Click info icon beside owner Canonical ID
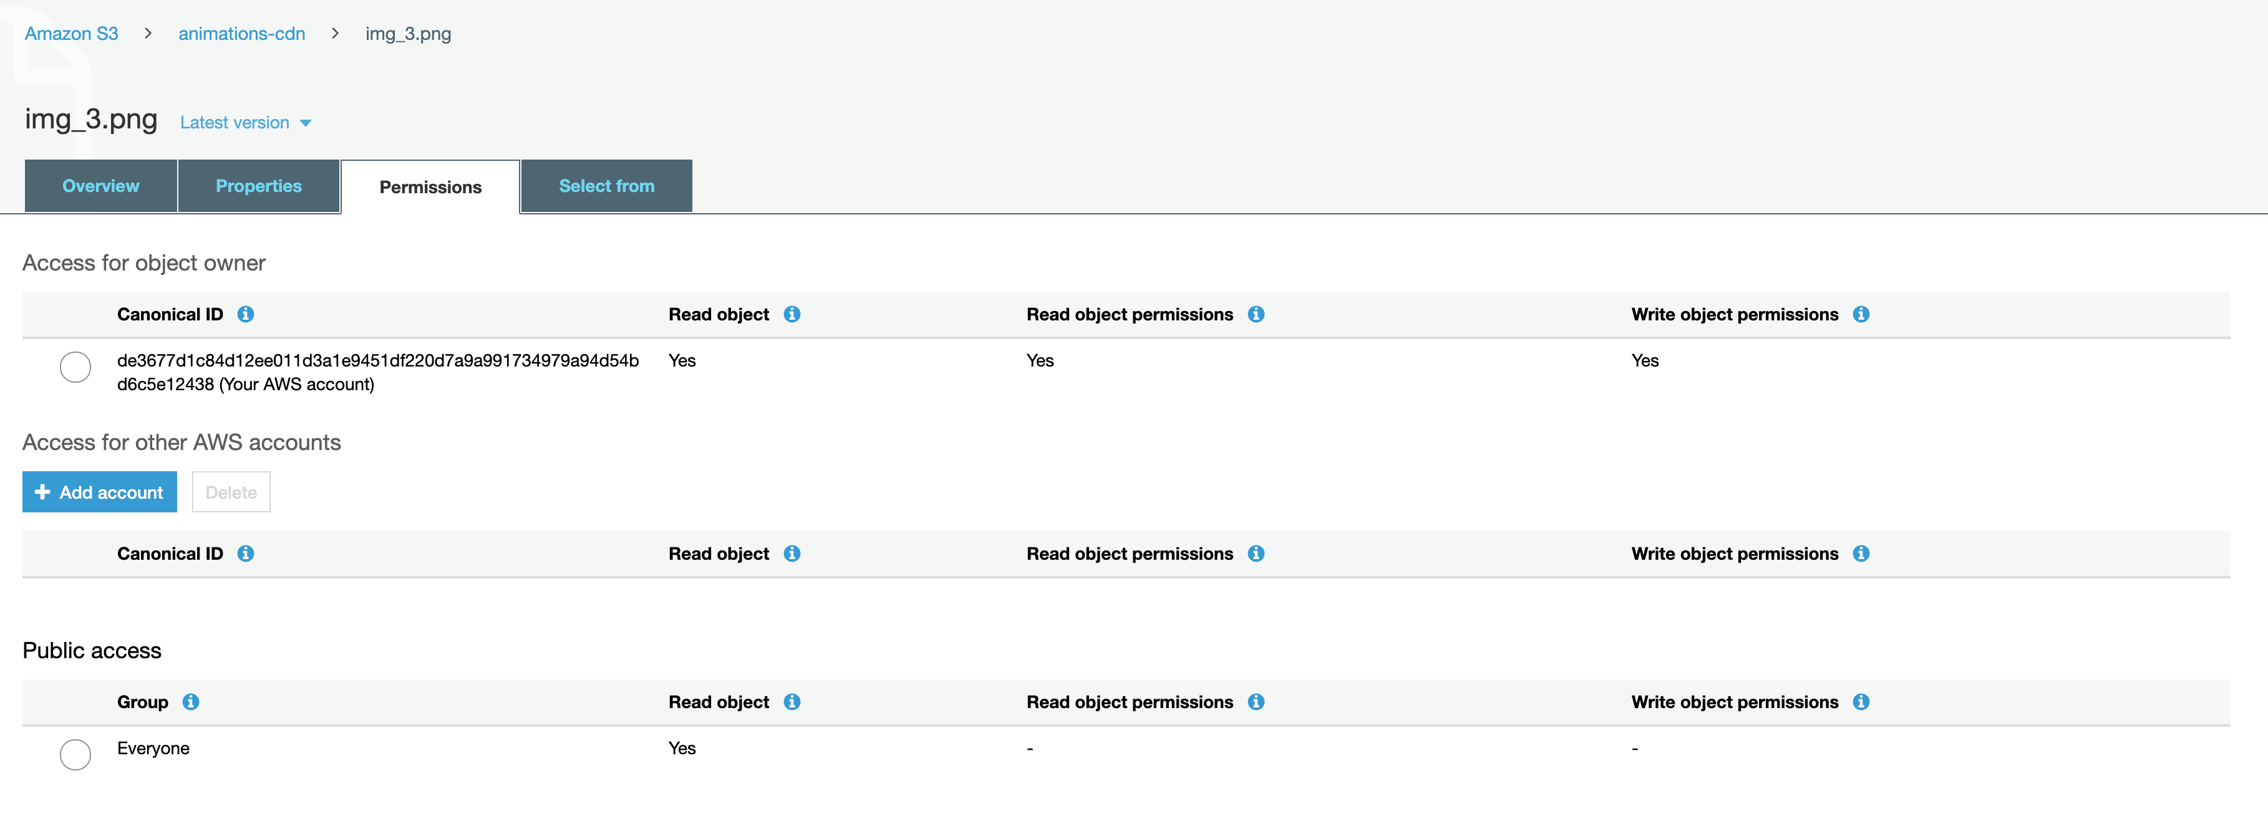 click(x=246, y=314)
